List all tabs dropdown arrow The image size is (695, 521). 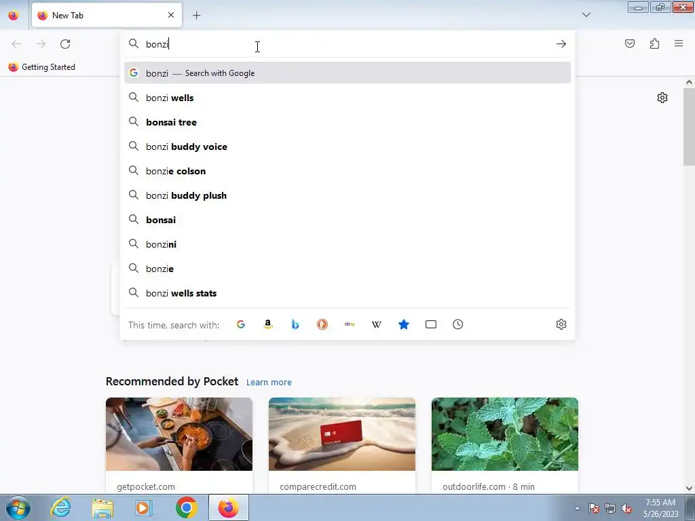[x=586, y=15]
